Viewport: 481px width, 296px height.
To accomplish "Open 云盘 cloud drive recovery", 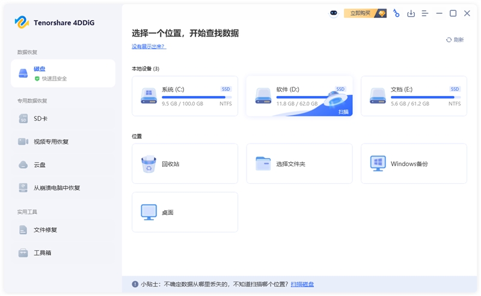I will pos(63,165).
